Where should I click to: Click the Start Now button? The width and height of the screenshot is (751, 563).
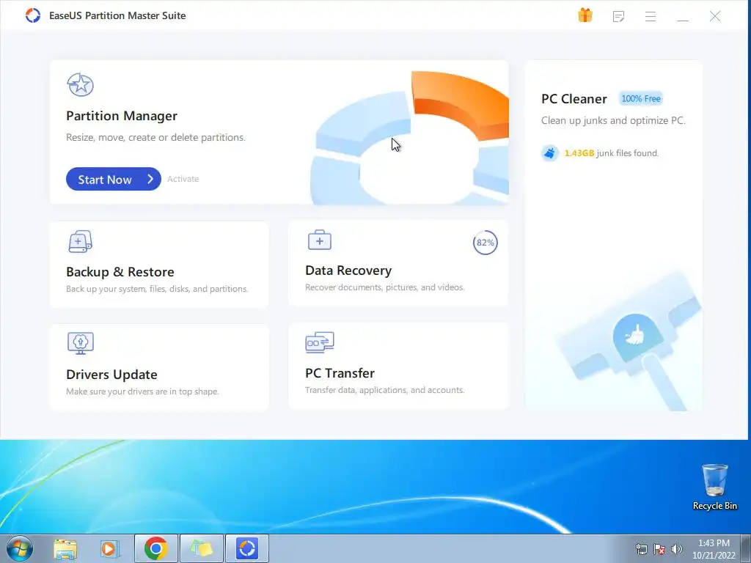coord(114,179)
